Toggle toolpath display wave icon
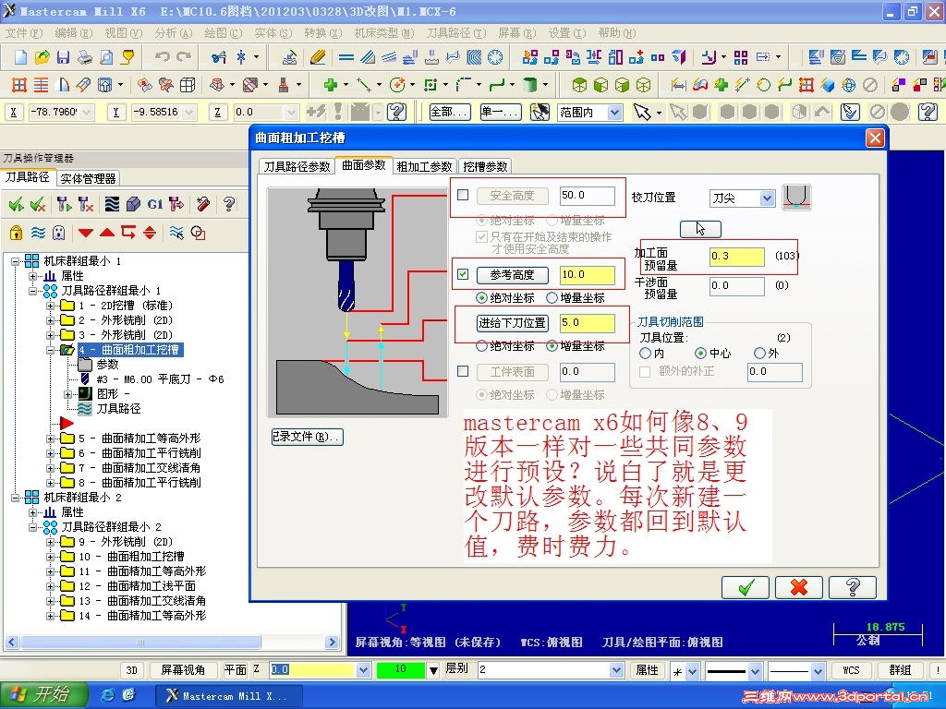The width and height of the screenshot is (946, 709). (38, 232)
